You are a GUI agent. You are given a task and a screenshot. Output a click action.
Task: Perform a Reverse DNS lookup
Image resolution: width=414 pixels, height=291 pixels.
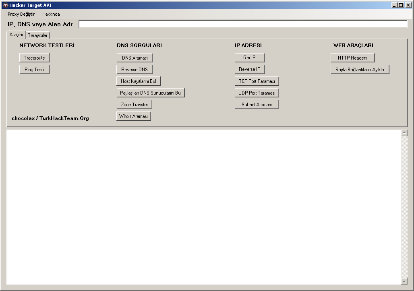pyautogui.click(x=135, y=69)
